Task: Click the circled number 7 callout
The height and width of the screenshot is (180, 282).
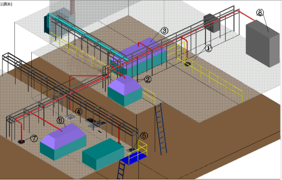Action: click(x=34, y=138)
